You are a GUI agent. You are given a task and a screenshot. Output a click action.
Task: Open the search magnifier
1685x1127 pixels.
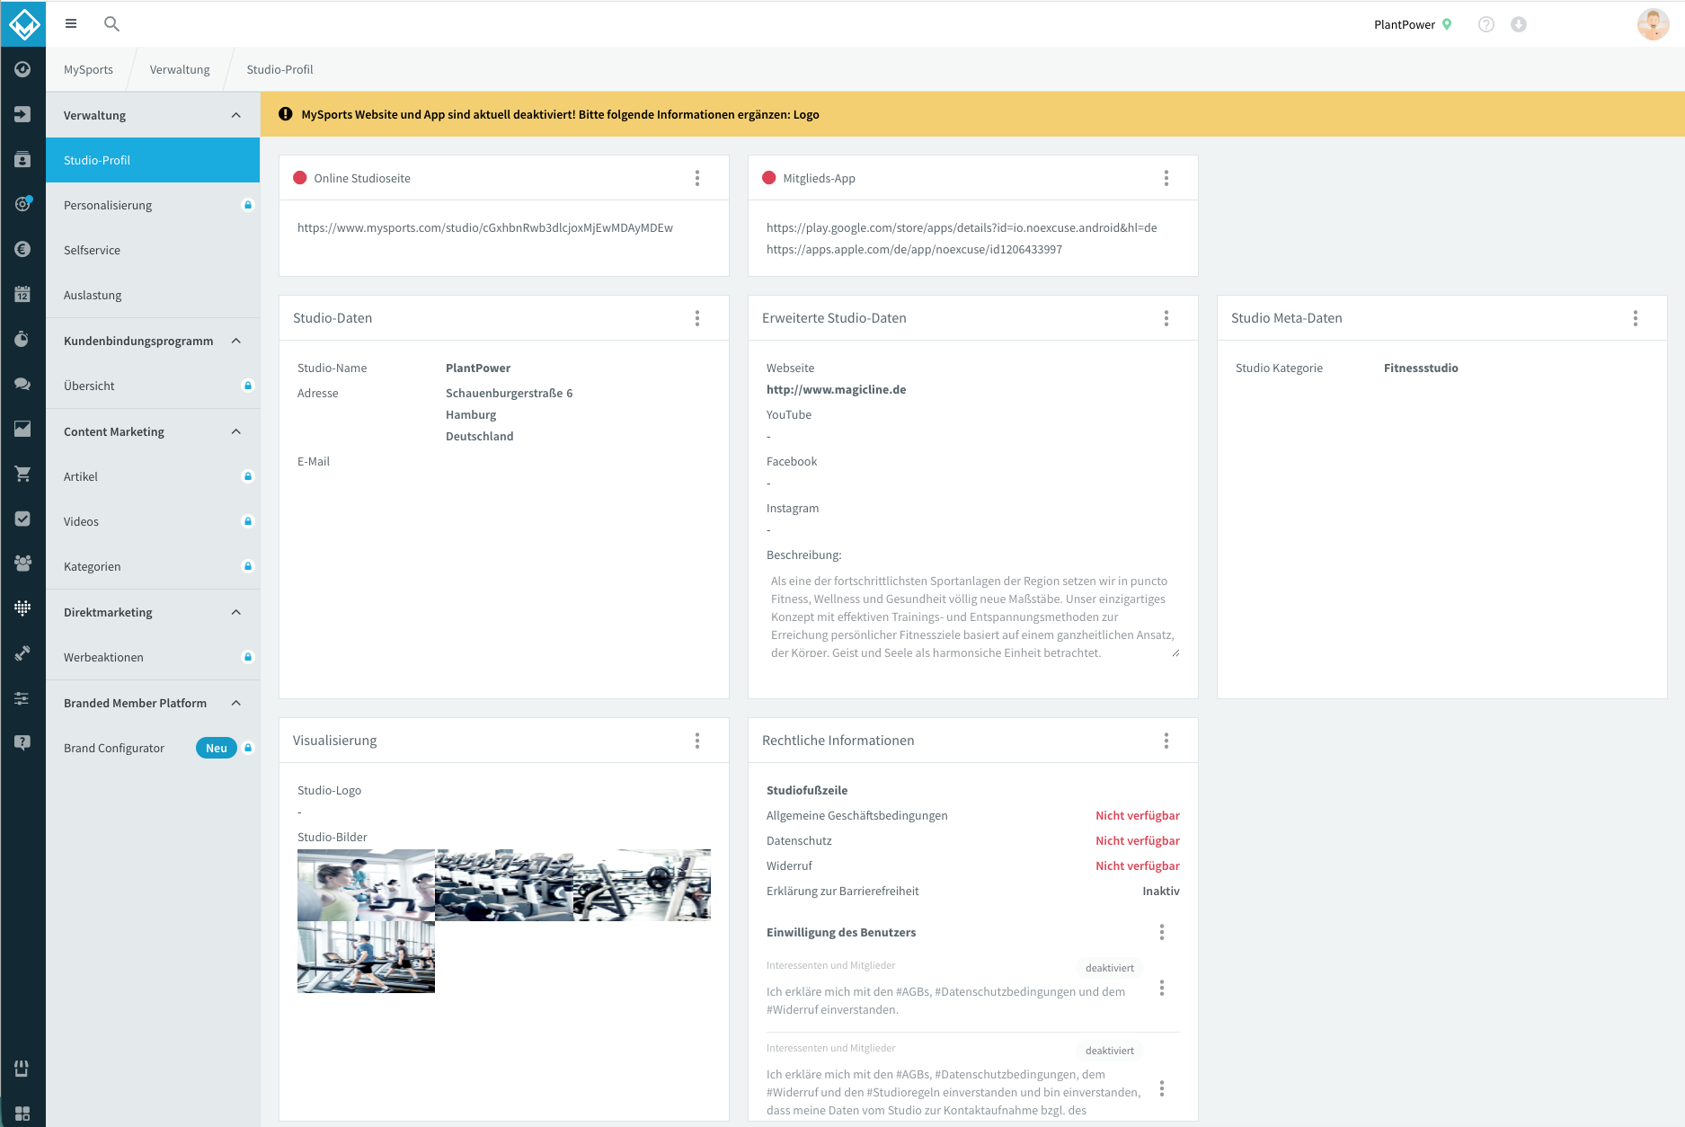pyautogui.click(x=111, y=24)
